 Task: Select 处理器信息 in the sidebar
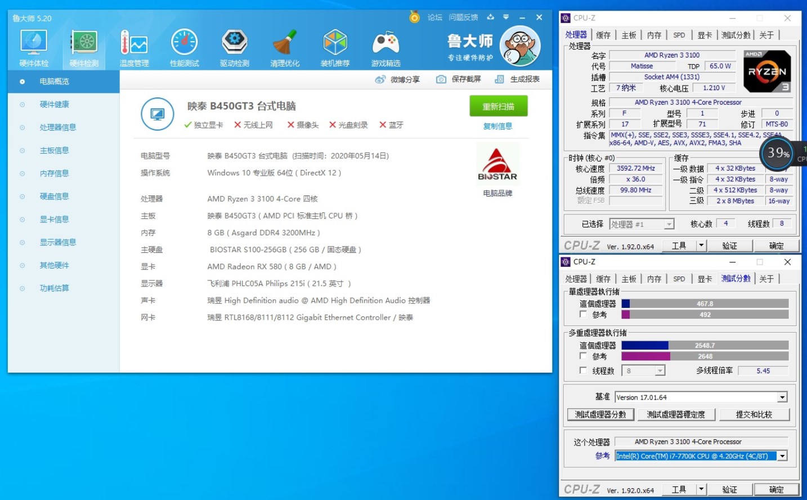(64, 127)
